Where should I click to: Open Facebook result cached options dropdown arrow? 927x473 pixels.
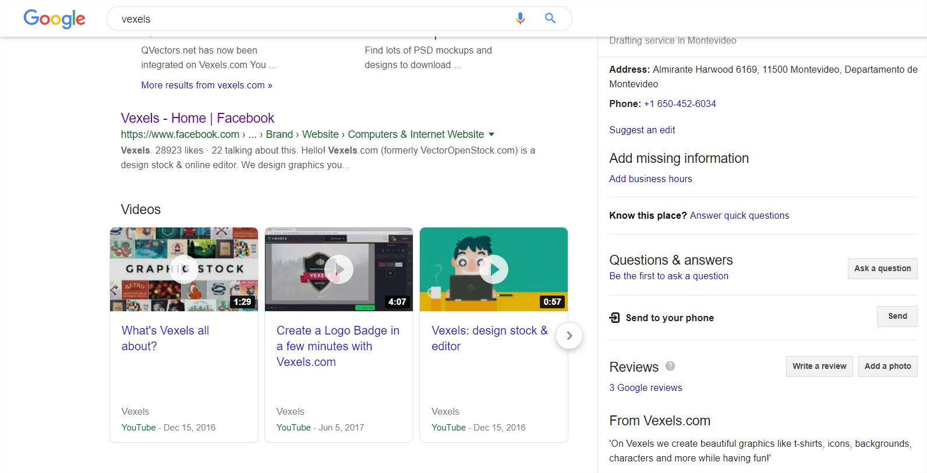pos(491,134)
